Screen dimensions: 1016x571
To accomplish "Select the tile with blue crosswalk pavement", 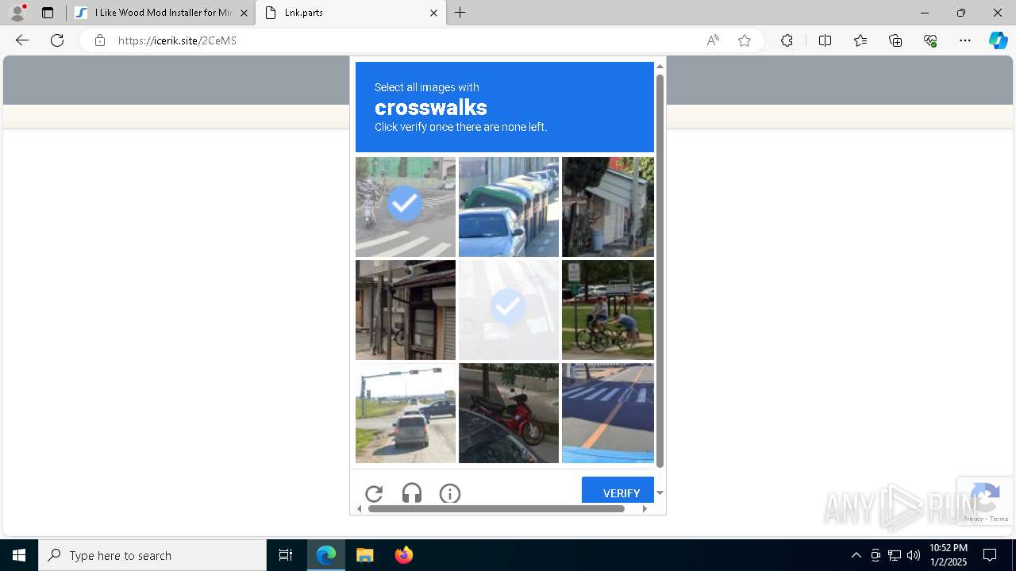I will pyautogui.click(x=608, y=413).
